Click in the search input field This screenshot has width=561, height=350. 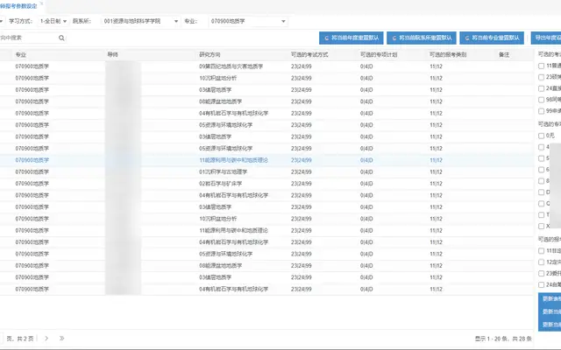tap(29, 38)
